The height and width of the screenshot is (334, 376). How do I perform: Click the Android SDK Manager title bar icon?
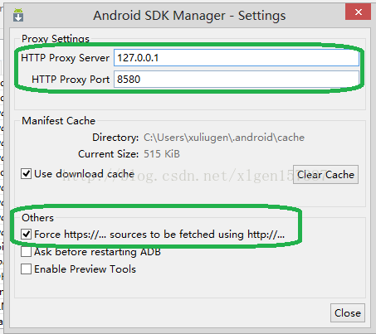pyautogui.click(x=18, y=15)
